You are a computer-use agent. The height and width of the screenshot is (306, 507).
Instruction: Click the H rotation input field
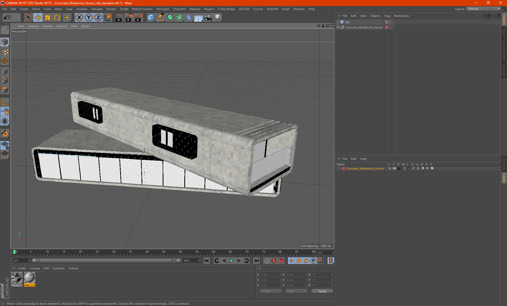tap(323, 275)
